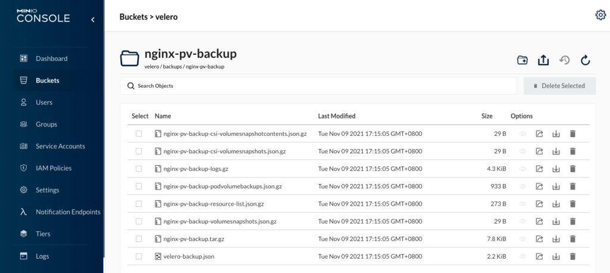The image size is (610, 273).
Task: Delete velero-backup.json using trash icon
Action: 572,256
